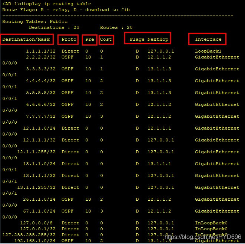Click next hop 127.0.0.1 in the 1.1.1.1/32 row
This screenshot has height=244, width=245.
pyautogui.click(x=161, y=51)
